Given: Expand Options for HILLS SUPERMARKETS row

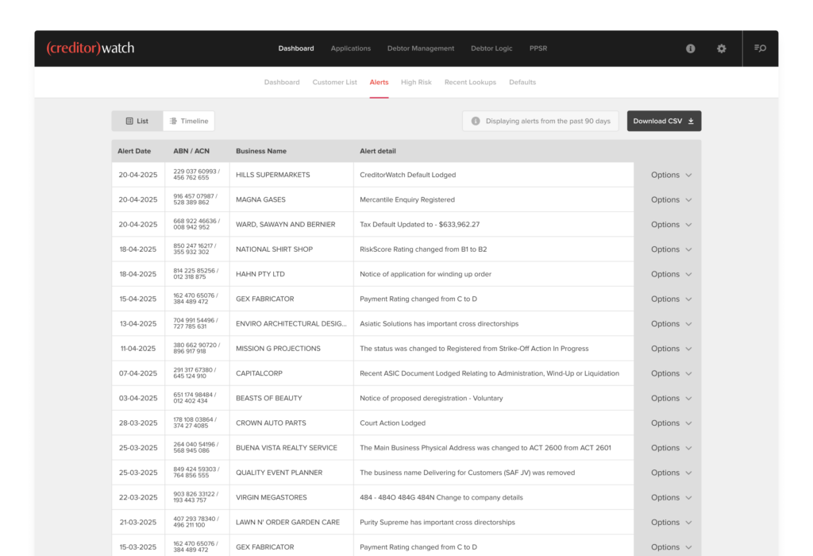Looking at the screenshot, I should 671,175.
